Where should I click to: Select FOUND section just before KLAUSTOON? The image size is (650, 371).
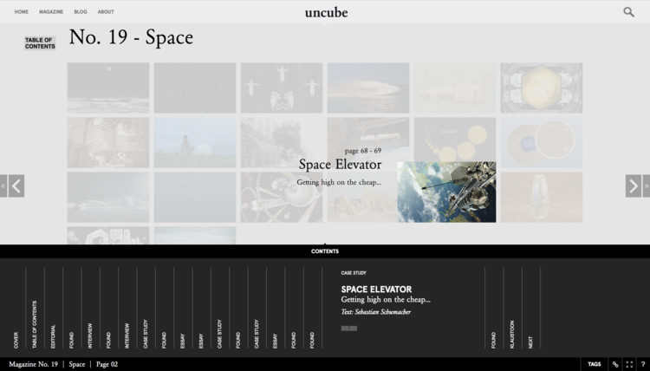tap(493, 341)
